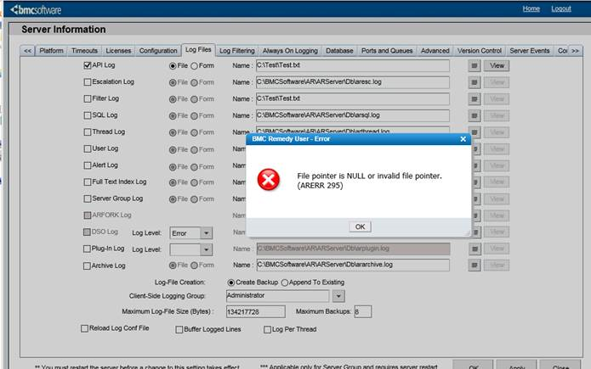Switch to the Database tab
The height and width of the screenshot is (369, 591).
pos(339,51)
